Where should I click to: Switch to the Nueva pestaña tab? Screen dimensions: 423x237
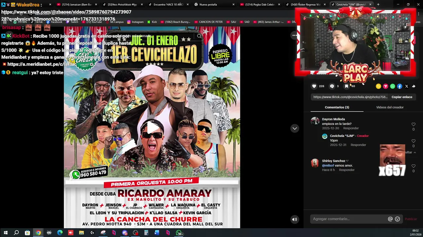click(x=214, y=5)
